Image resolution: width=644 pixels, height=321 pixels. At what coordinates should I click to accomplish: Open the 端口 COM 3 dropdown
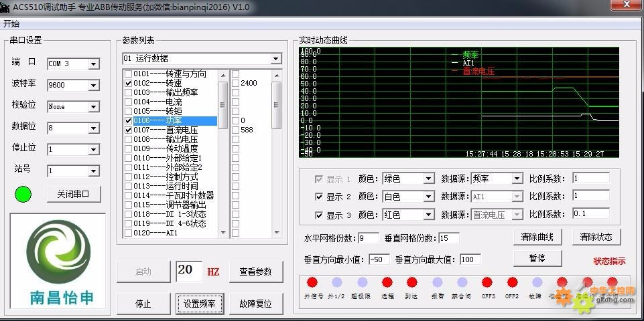click(94, 64)
